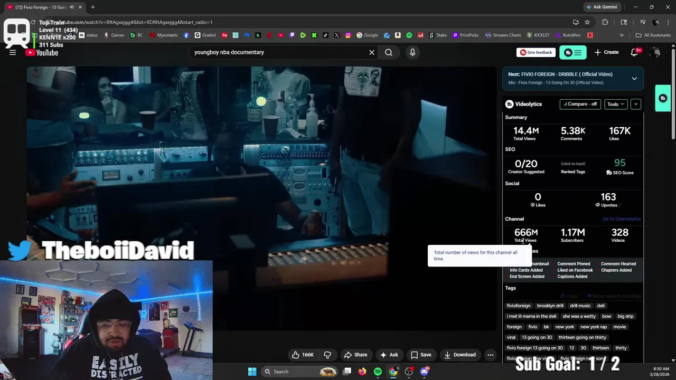Expand the Next: DRIBBLE mix playlist panel
Image resolution: width=676 pixels, height=380 pixels.
tap(634, 78)
